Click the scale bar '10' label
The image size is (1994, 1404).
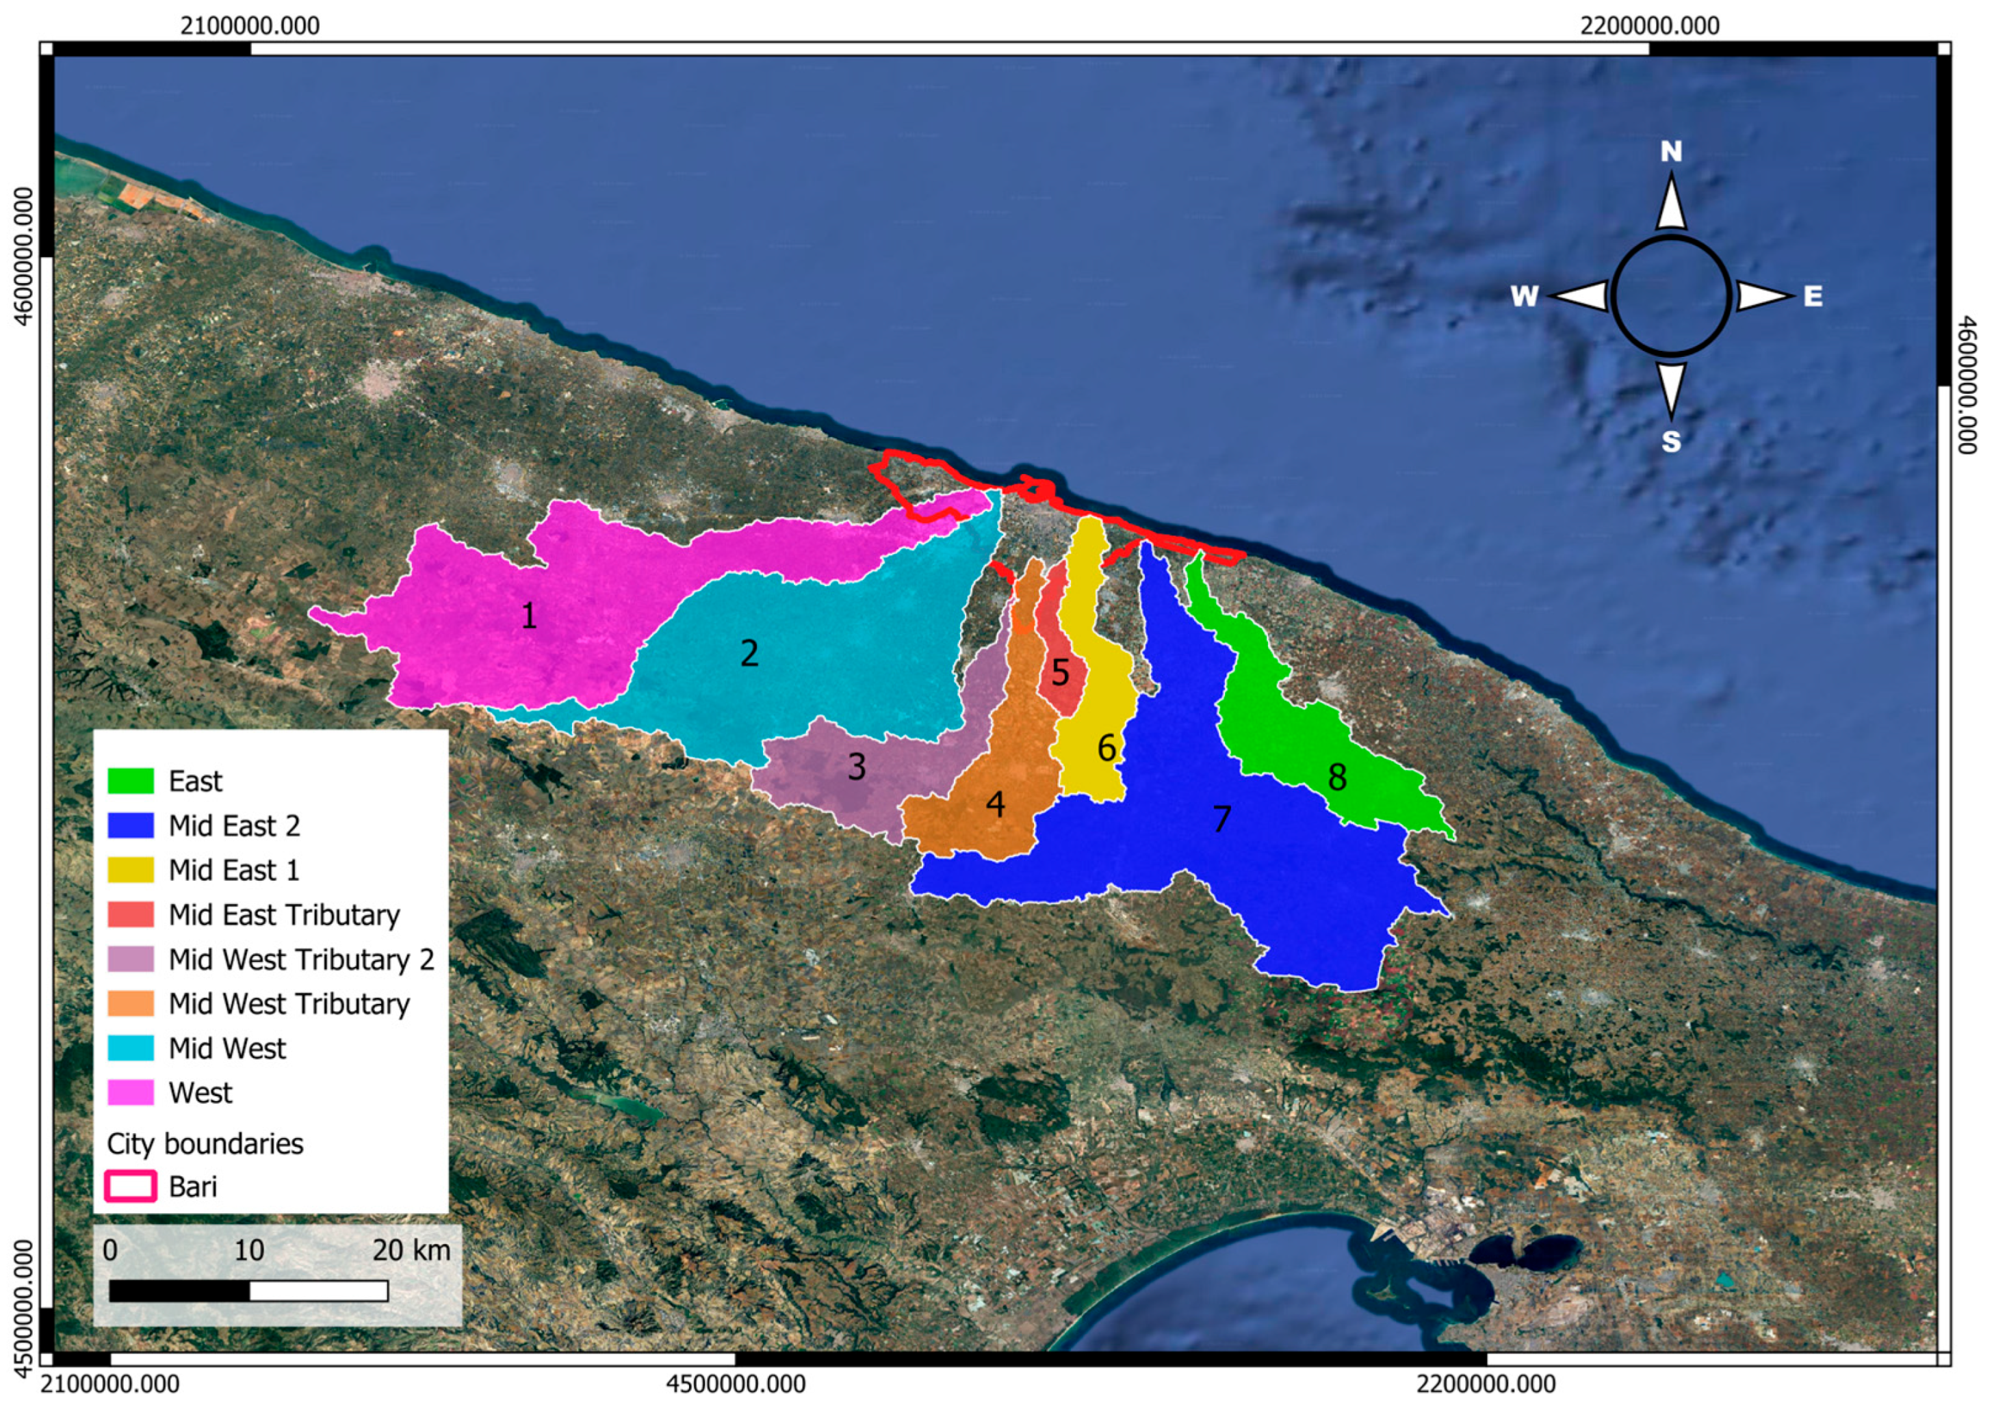248,1249
